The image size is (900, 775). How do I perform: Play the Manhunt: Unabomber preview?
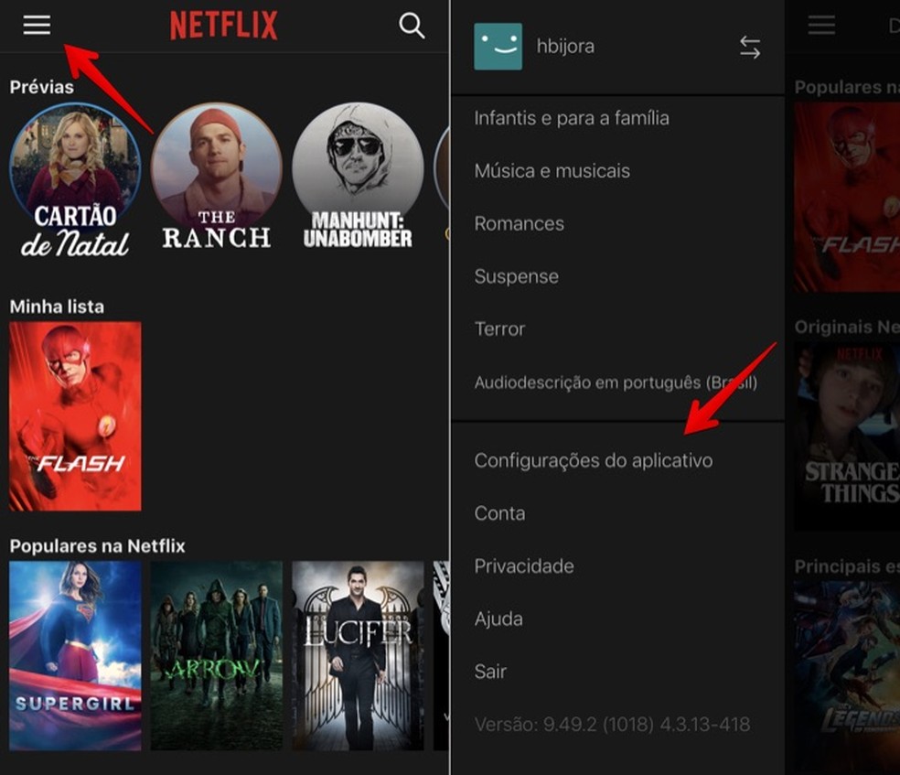tap(358, 177)
